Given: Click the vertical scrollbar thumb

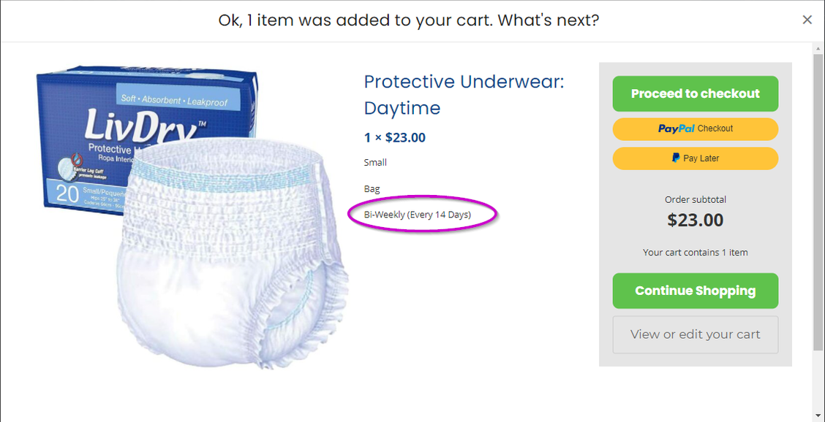Looking at the screenshot, I should (x=818, y=197).
